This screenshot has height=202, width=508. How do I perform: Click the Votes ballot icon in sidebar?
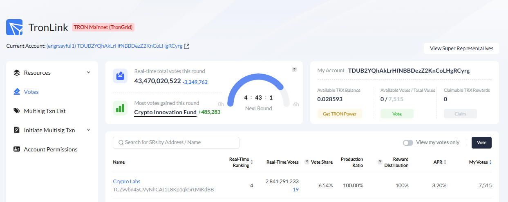coord(17,92)
